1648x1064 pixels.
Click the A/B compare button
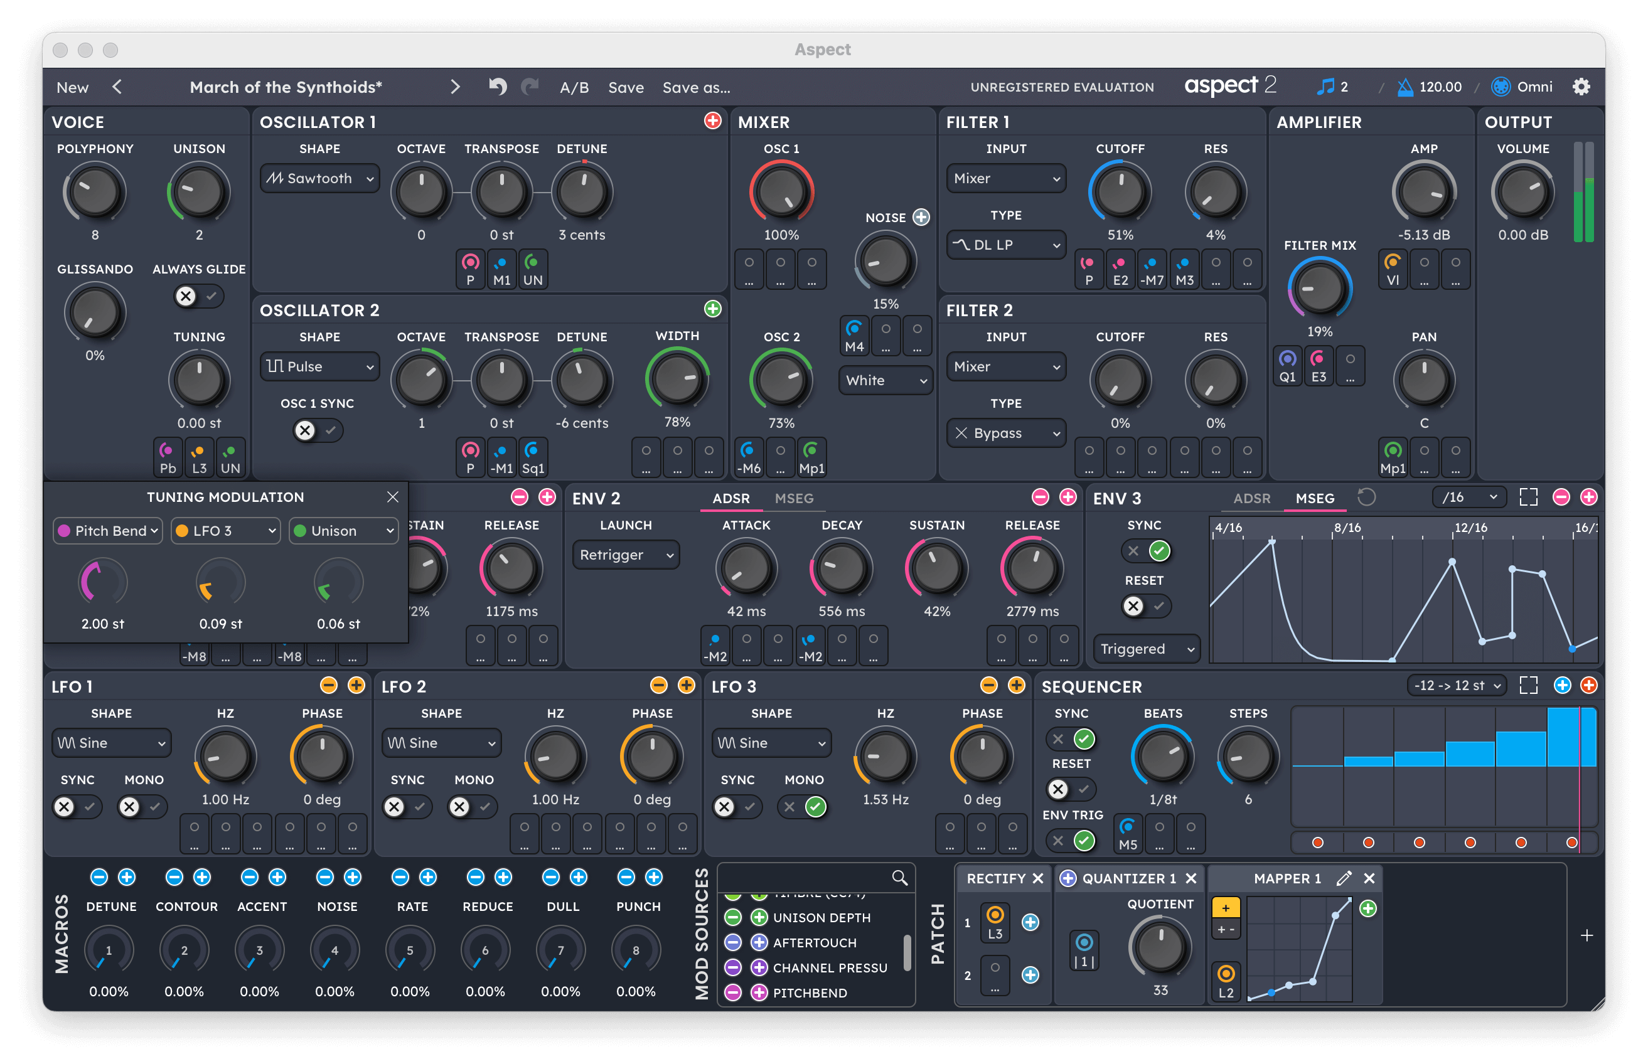574,87
